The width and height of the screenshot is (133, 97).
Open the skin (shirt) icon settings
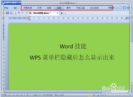click(120, 8)
